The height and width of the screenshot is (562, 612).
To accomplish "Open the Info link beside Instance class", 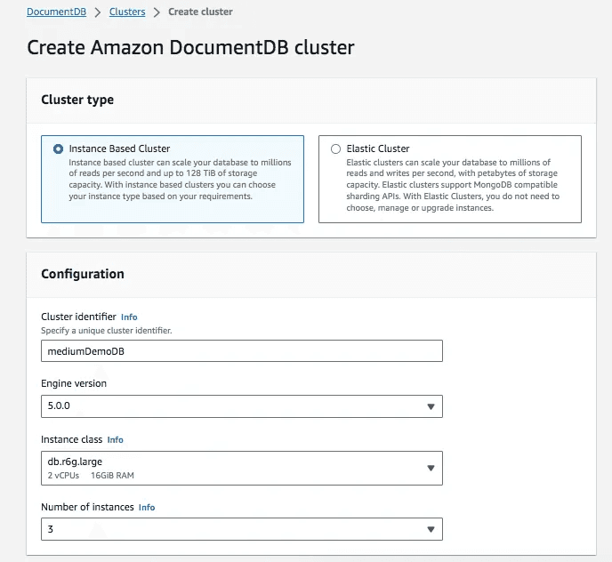I will click(115, 440).
